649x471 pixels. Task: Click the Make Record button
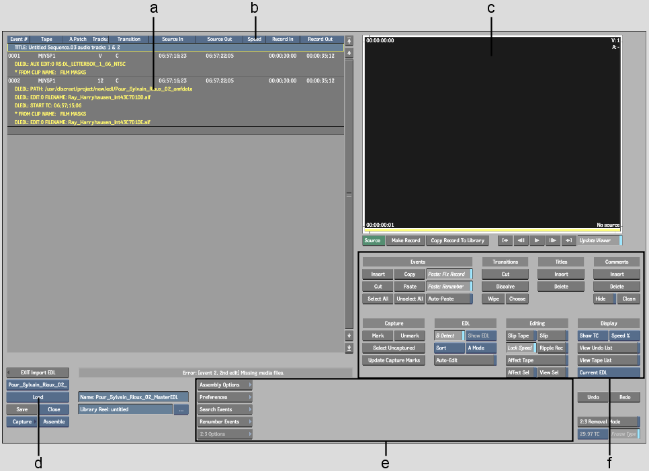point(406,240)
